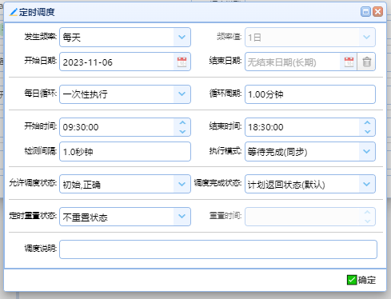This screenshot has width=391, height=299.
Task: Expand the 发生频率 dropdown arrow
Action: (x=182, y=37)
